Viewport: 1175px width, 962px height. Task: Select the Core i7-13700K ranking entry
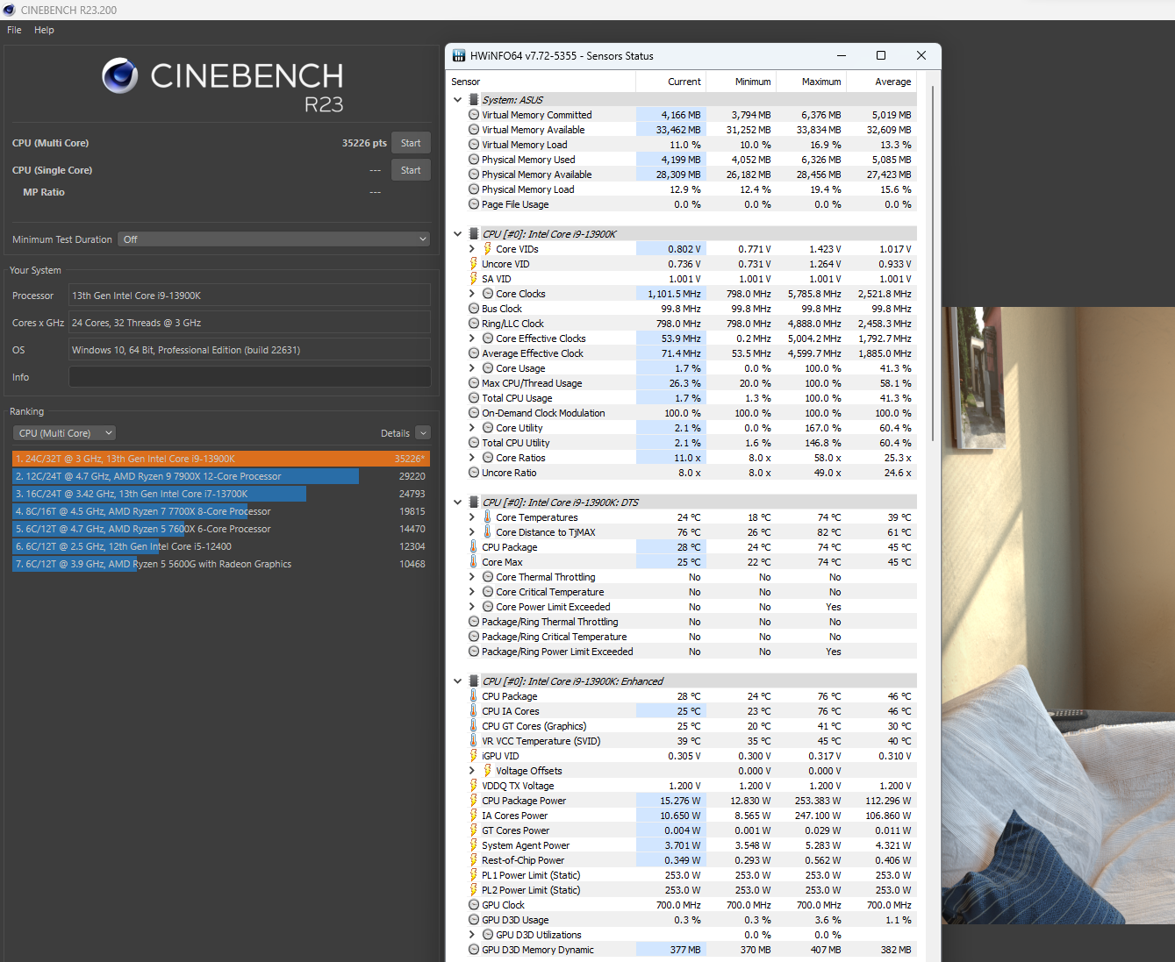(221, 494)
